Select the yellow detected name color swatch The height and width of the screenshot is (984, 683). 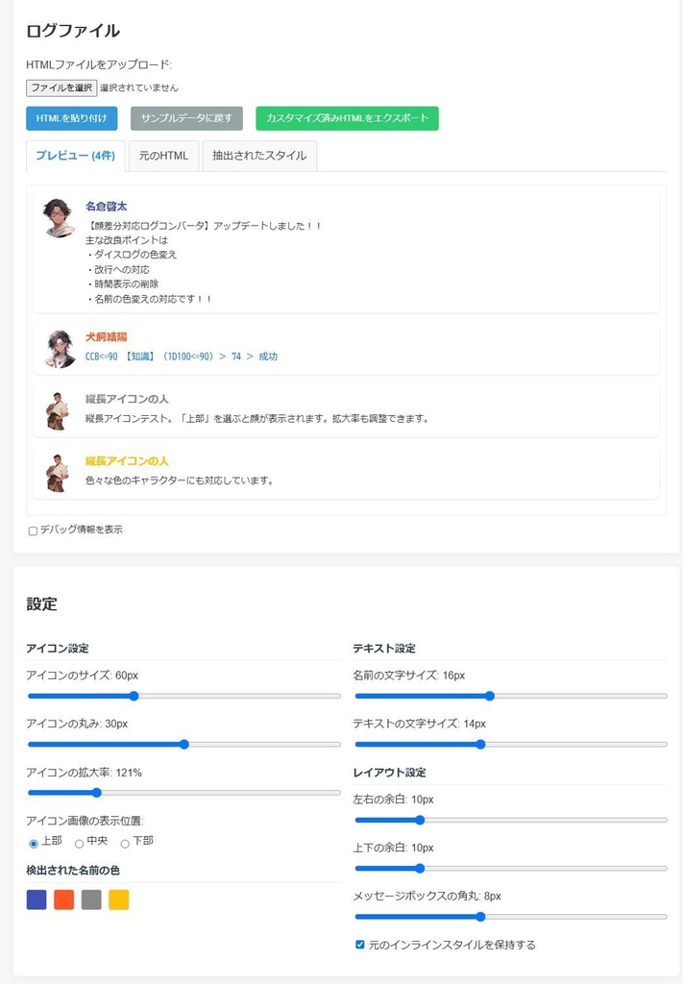click(x=119, y=899)
